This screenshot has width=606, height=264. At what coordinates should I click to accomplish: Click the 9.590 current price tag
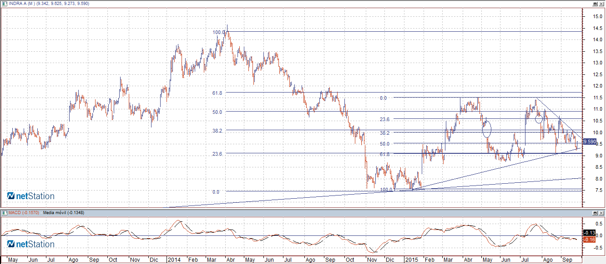point(589,142)
